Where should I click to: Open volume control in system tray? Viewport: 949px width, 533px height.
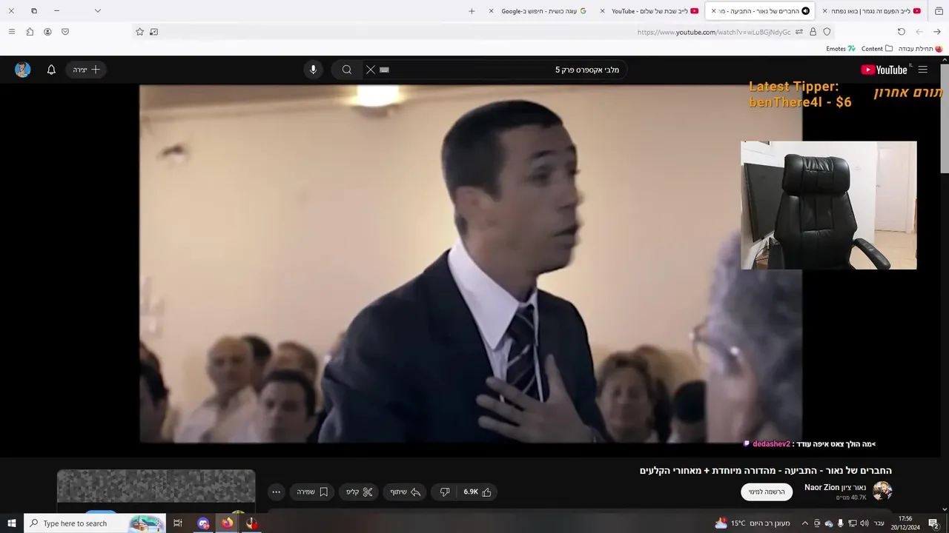coord(864,523)
